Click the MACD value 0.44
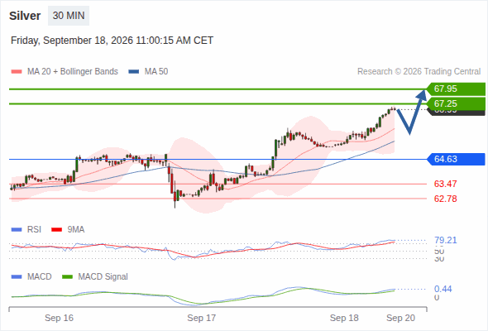This screenshot has width=488, height=331. (x=443, y=289)
